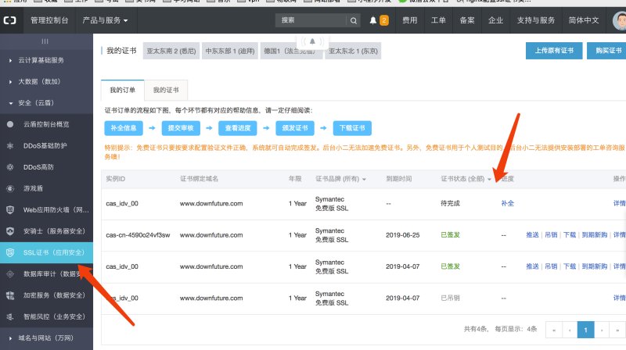Click 下载证书 step button

tap(352, 128)
